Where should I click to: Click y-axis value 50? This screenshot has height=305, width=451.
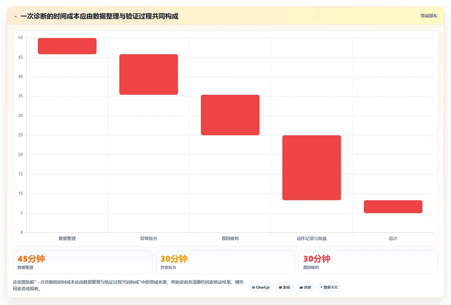[x=20, y=38]
